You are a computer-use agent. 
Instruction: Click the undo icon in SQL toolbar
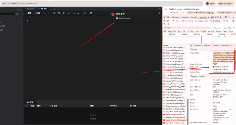59,13
